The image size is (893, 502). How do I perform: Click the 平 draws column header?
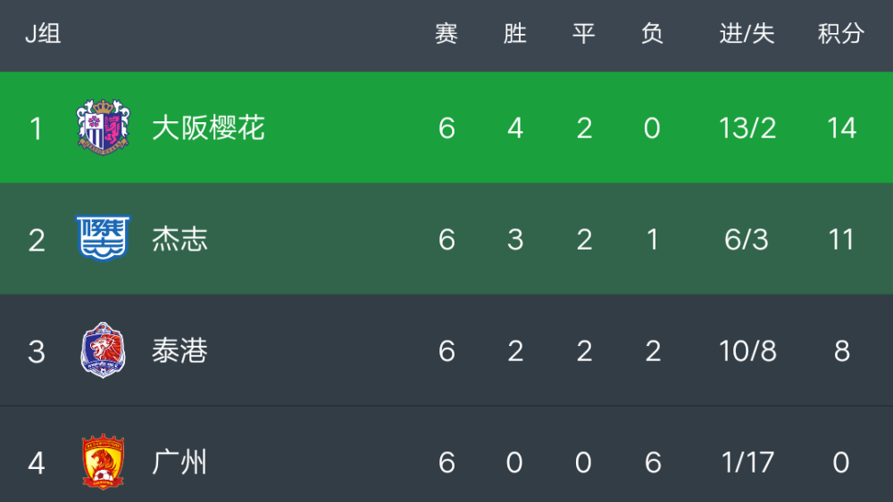pos(584,34)
